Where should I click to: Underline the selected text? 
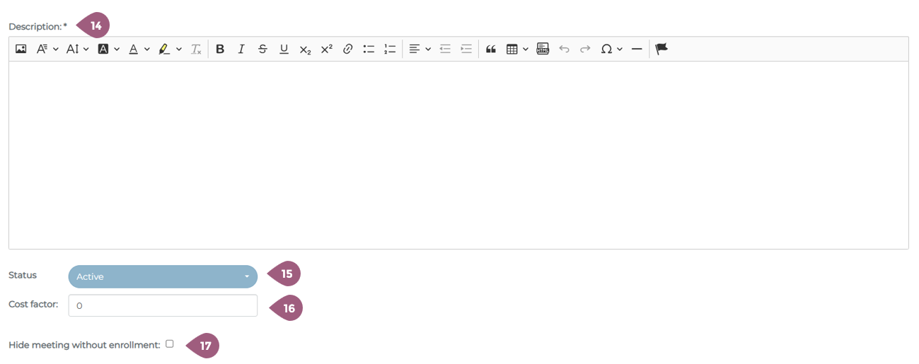(284, 49)
